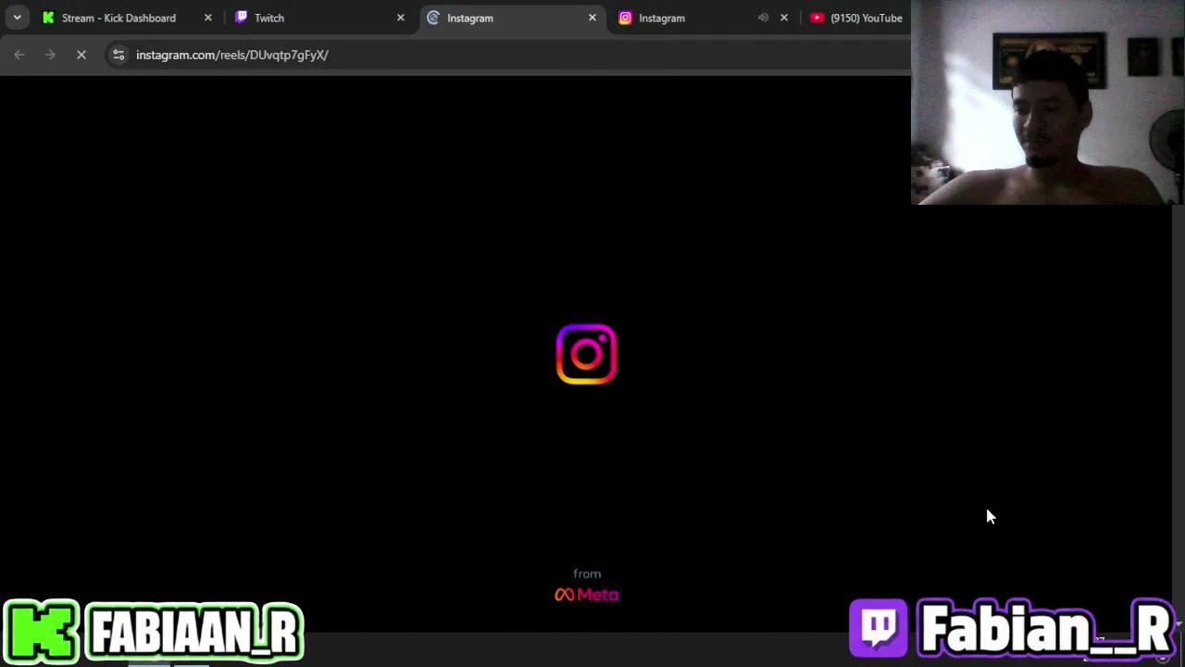Go back with the browser back arrow
The width and height of the screenshot is (1185, 667).
point(19,55)
